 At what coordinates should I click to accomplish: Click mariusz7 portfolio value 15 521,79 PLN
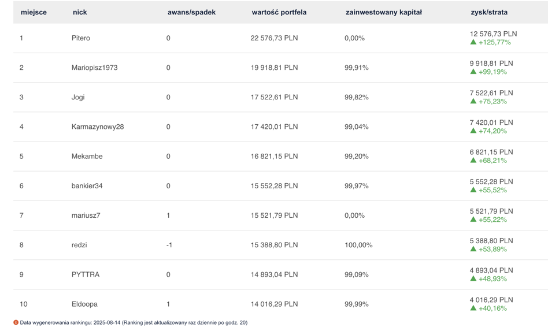pyautogui.click(x=274, y=215)
